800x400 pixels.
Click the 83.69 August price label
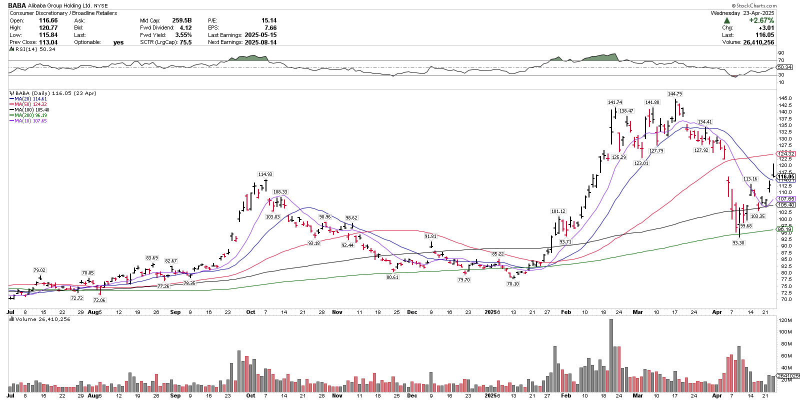pyautogui.click(x=151, y=258)
